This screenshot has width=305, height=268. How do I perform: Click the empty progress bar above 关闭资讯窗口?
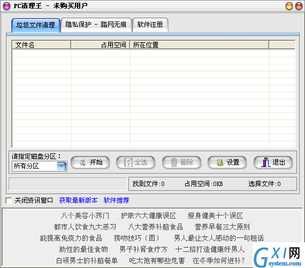coord(67,184)
